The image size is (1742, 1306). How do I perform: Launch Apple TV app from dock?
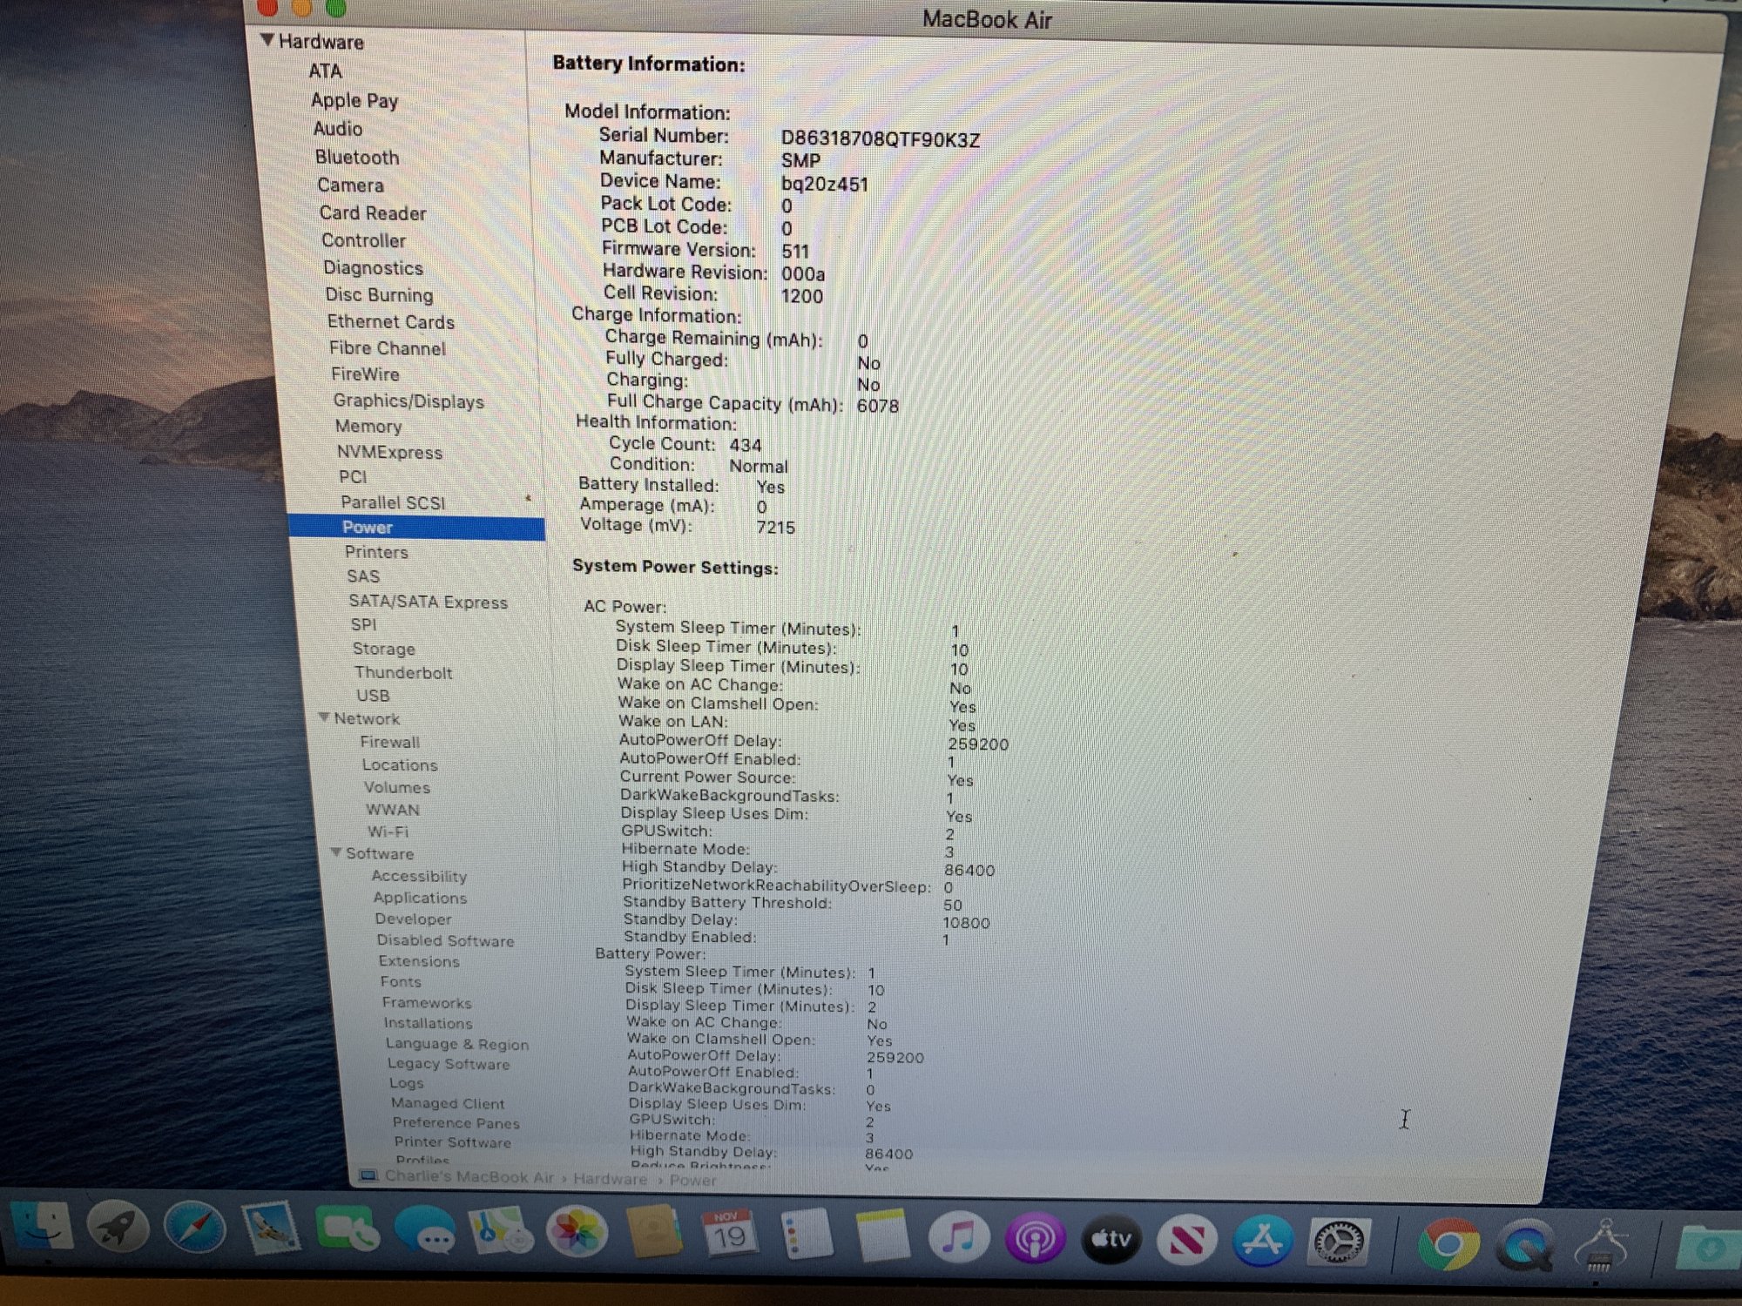point(1111,1239)
